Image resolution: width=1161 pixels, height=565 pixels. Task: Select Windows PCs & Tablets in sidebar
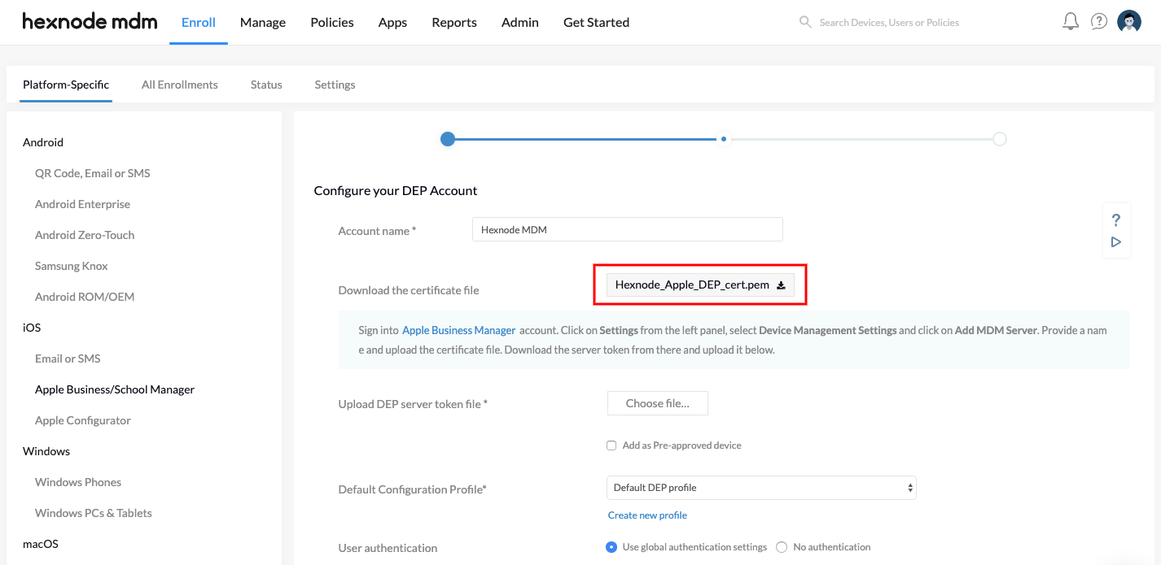(94, 513)
